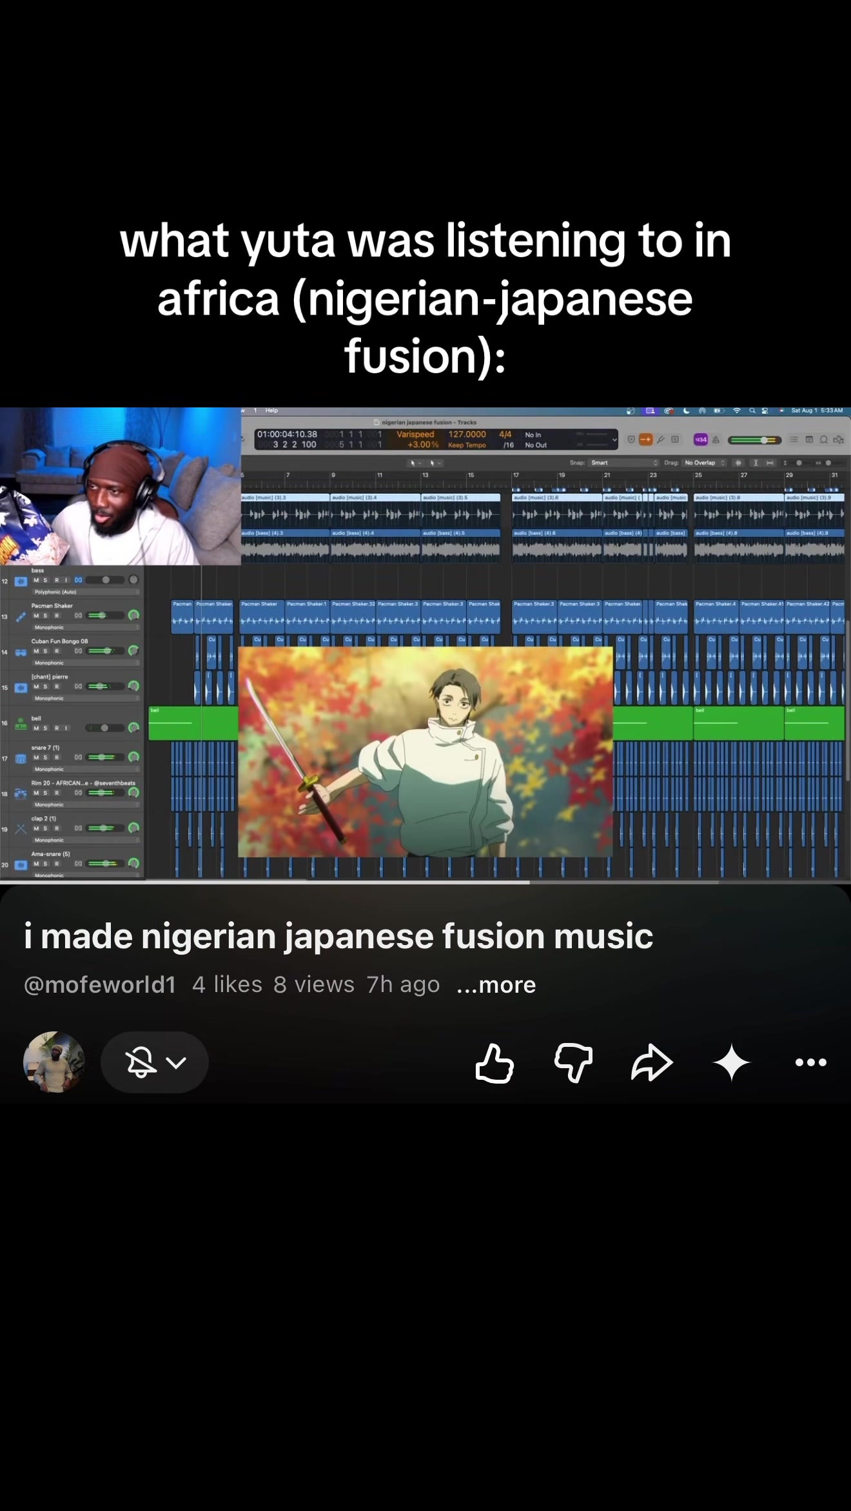Open the Help menu in macOS menu bar
851x1511 pixels.
click(271, 411)
